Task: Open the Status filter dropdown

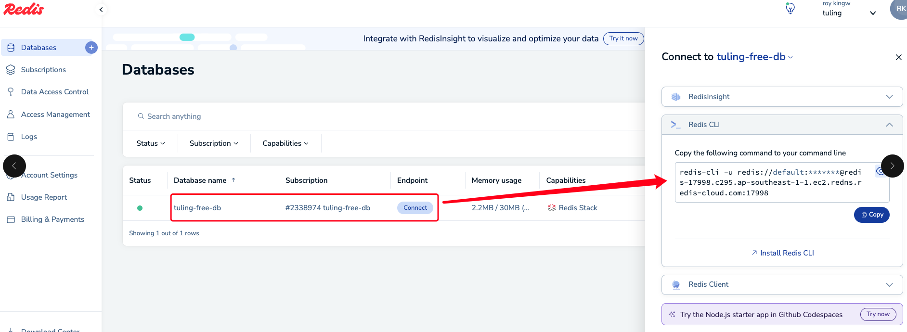Action: (x=151, y=143)
